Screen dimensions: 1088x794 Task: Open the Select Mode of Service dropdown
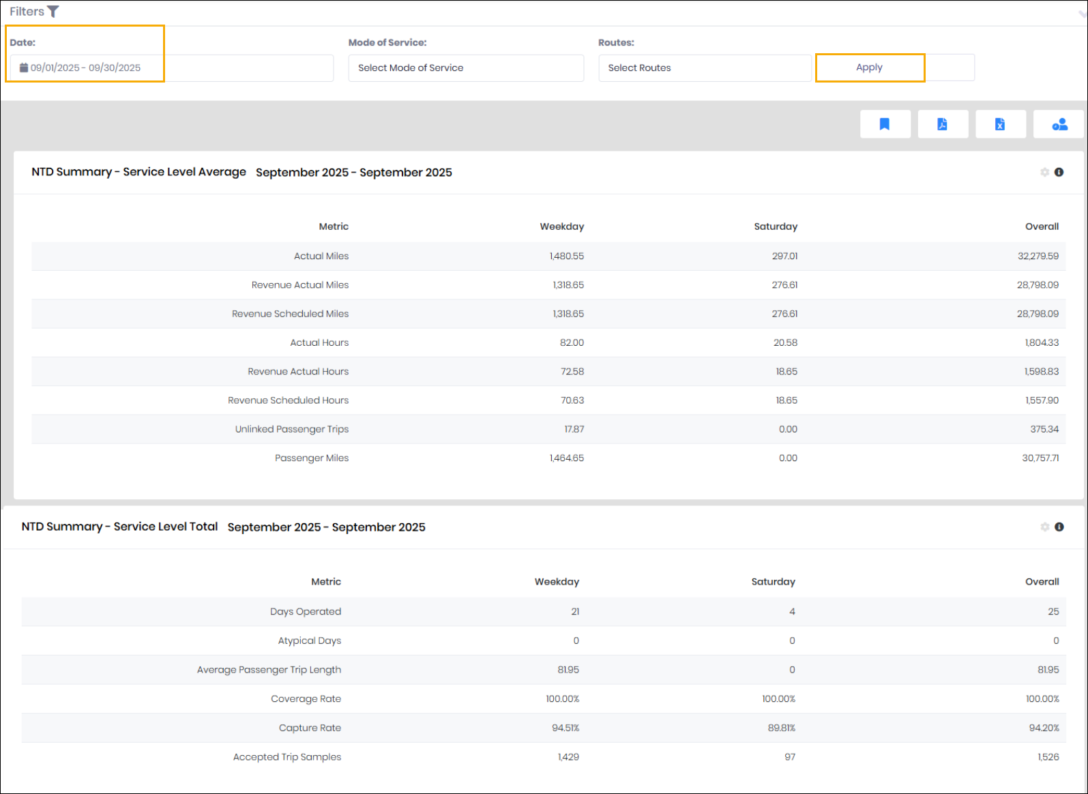tap(465, 68)
